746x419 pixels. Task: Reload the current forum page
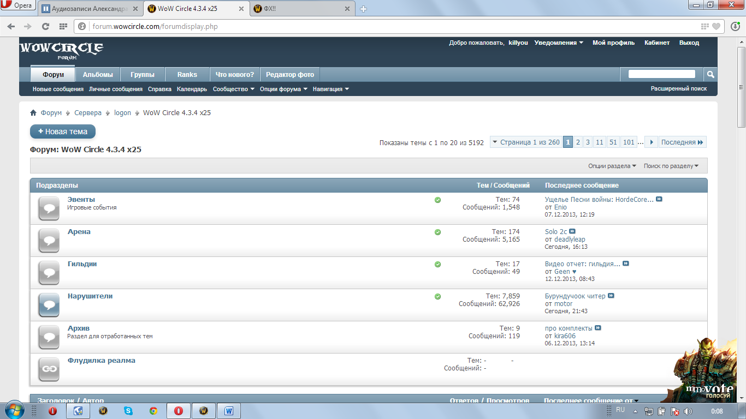[46, 26]
